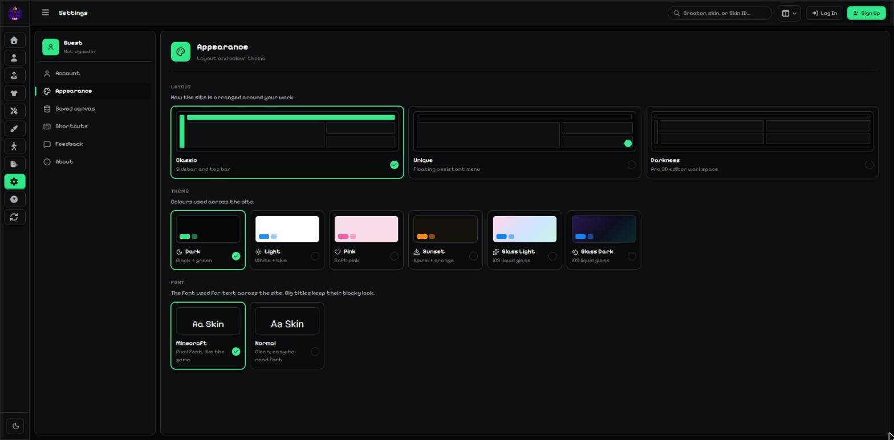This screenshot has width=894, height=440.
Task: Open the profile person icon in sidebar
Action: 14,58
